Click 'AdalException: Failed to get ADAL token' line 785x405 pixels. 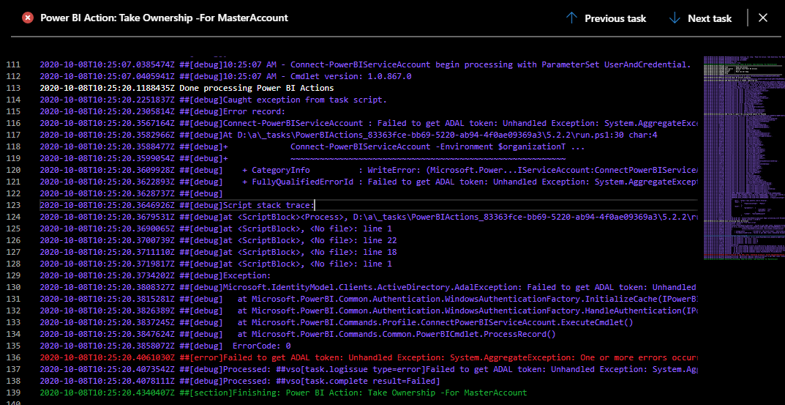369,287
